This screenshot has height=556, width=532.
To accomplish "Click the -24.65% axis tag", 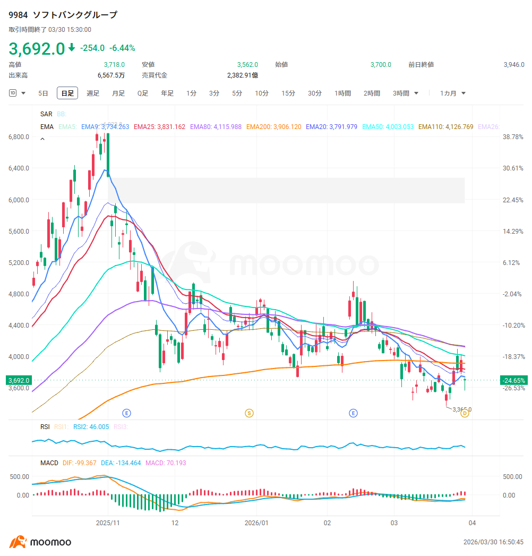I will tap(514, 380).
